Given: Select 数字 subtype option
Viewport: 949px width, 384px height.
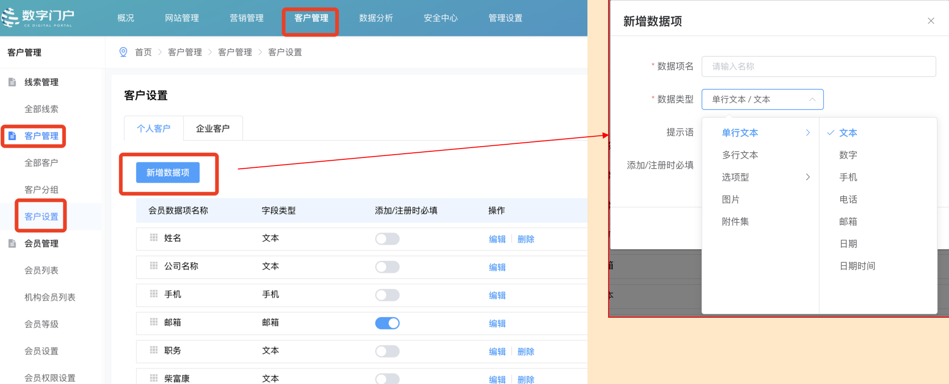Looking at the screenshot, I should (x=848, y=155).
